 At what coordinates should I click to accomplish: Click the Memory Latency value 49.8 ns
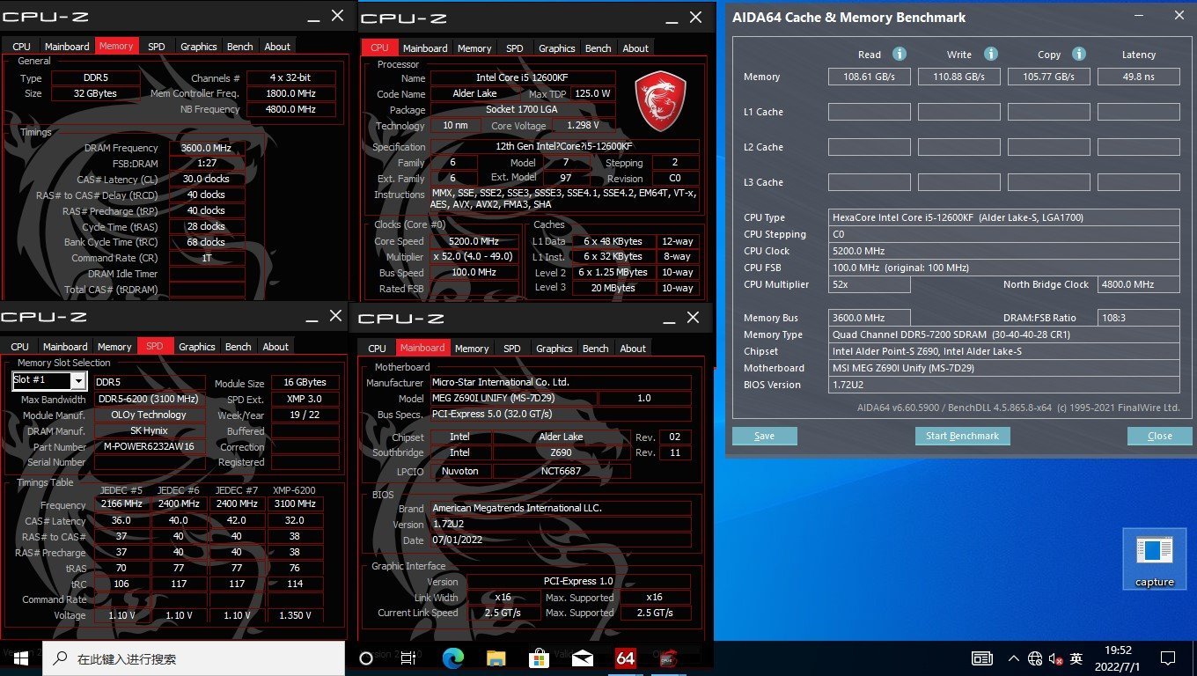coord(1139,77)
